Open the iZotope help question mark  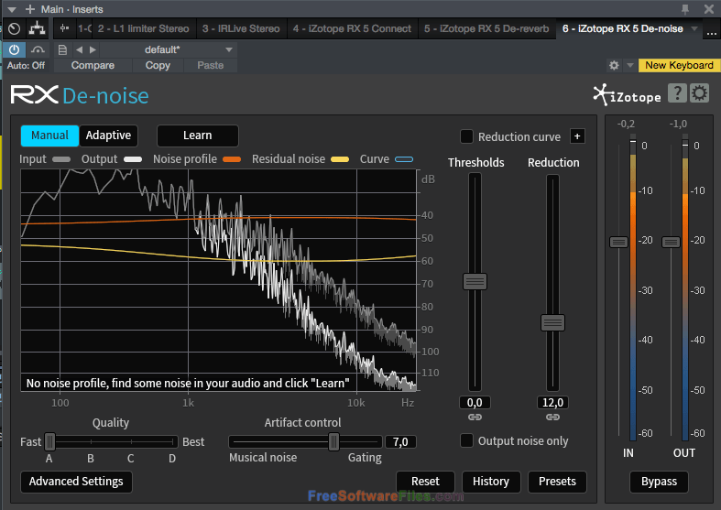(x=677, y=92)
